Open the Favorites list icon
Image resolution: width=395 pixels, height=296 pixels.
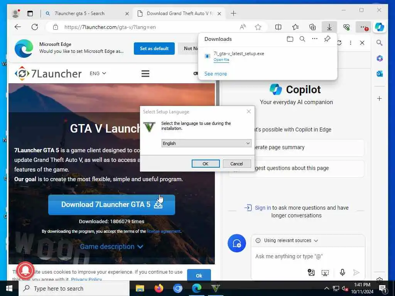click(x=295, y=27)
